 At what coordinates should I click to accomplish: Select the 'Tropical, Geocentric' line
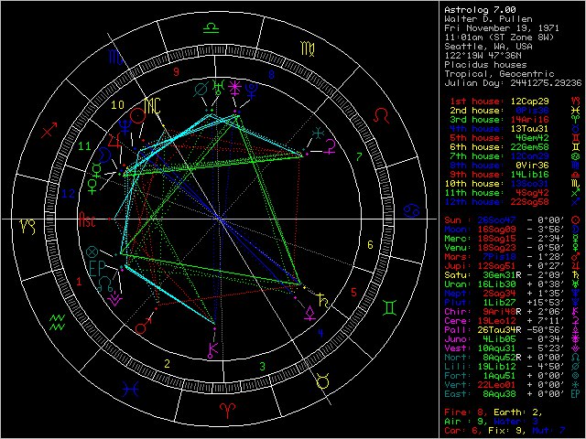coord(499,74)
